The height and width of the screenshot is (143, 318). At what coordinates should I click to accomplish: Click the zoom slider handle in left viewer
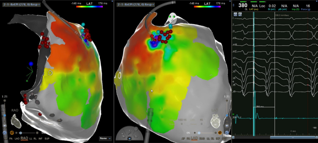coord(5,115)
